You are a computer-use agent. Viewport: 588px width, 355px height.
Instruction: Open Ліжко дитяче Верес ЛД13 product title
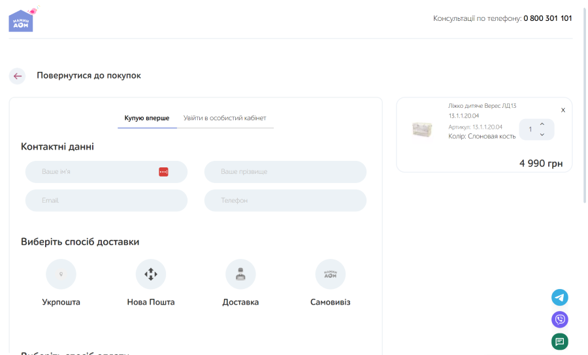pos(482,110)
